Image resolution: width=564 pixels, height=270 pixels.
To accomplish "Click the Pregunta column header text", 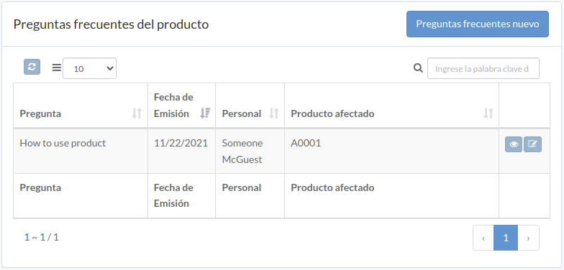I will coord(40,113).
